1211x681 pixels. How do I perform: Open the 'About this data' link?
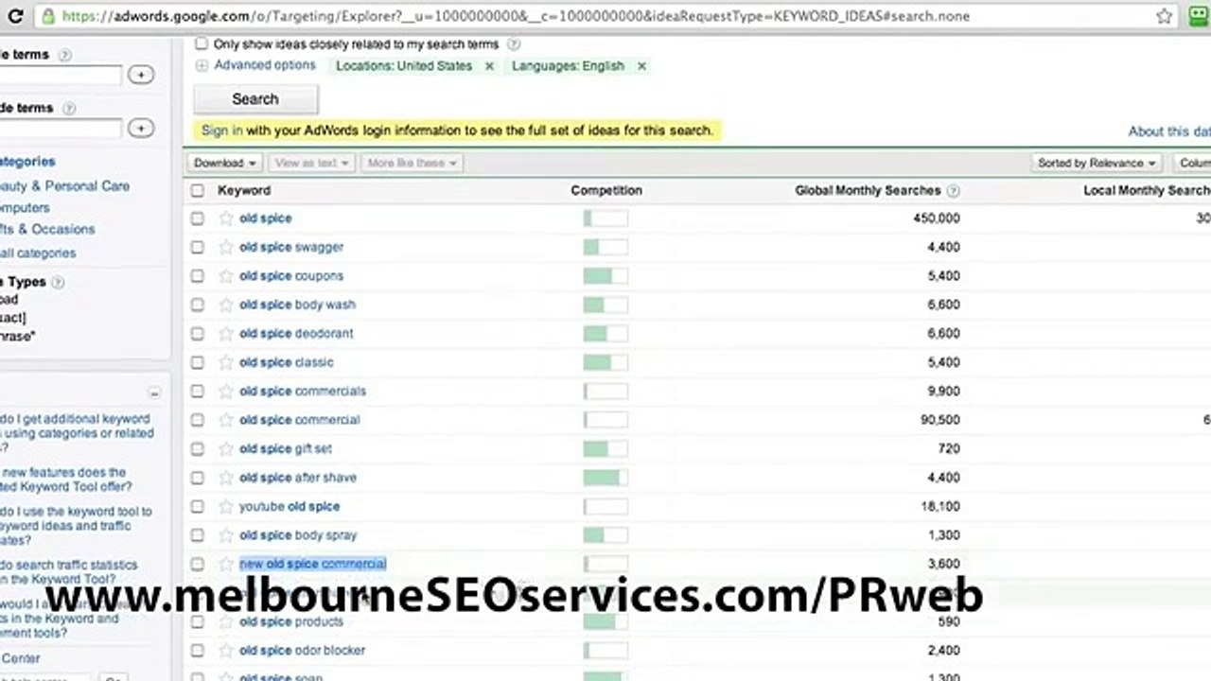click(x=1169, y=131)
